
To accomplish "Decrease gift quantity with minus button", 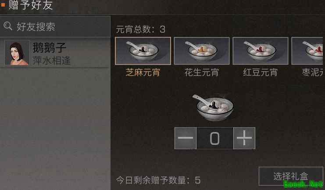I will coord(185,138).
